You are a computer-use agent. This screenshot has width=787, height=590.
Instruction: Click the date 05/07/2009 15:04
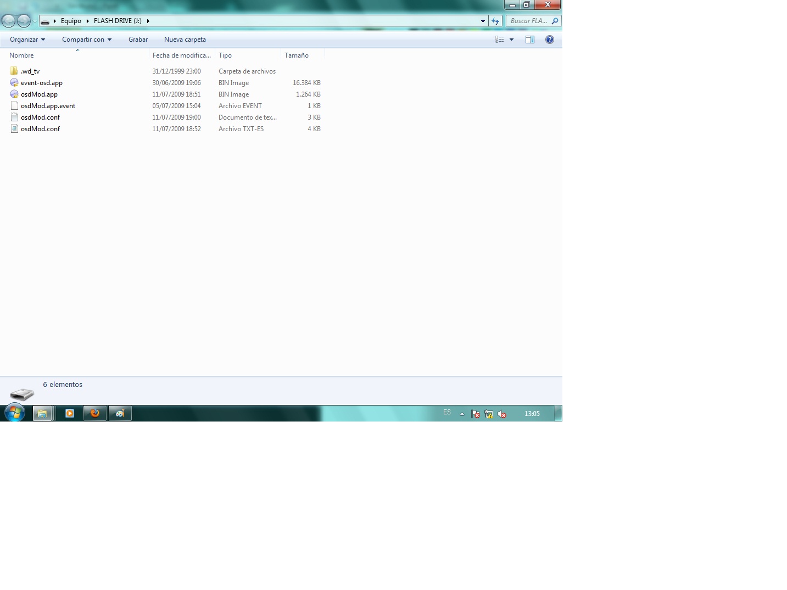click(x=176, y=106)
